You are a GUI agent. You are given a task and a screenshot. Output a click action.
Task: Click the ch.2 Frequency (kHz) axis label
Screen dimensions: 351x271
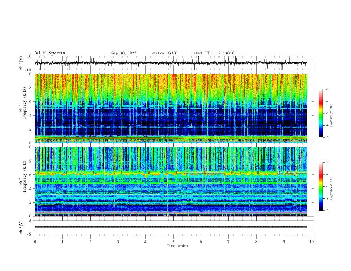click(23, 176)
